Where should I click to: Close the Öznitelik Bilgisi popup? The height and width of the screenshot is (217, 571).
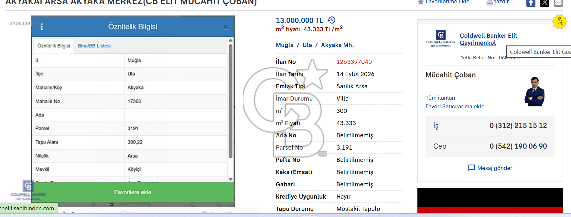point(226,27)
